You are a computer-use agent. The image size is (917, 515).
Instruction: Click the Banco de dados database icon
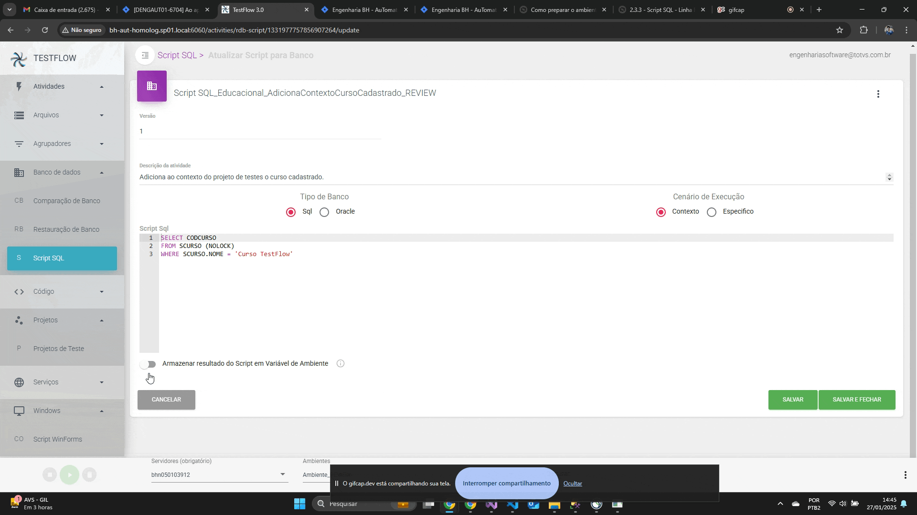pos(19,173)
